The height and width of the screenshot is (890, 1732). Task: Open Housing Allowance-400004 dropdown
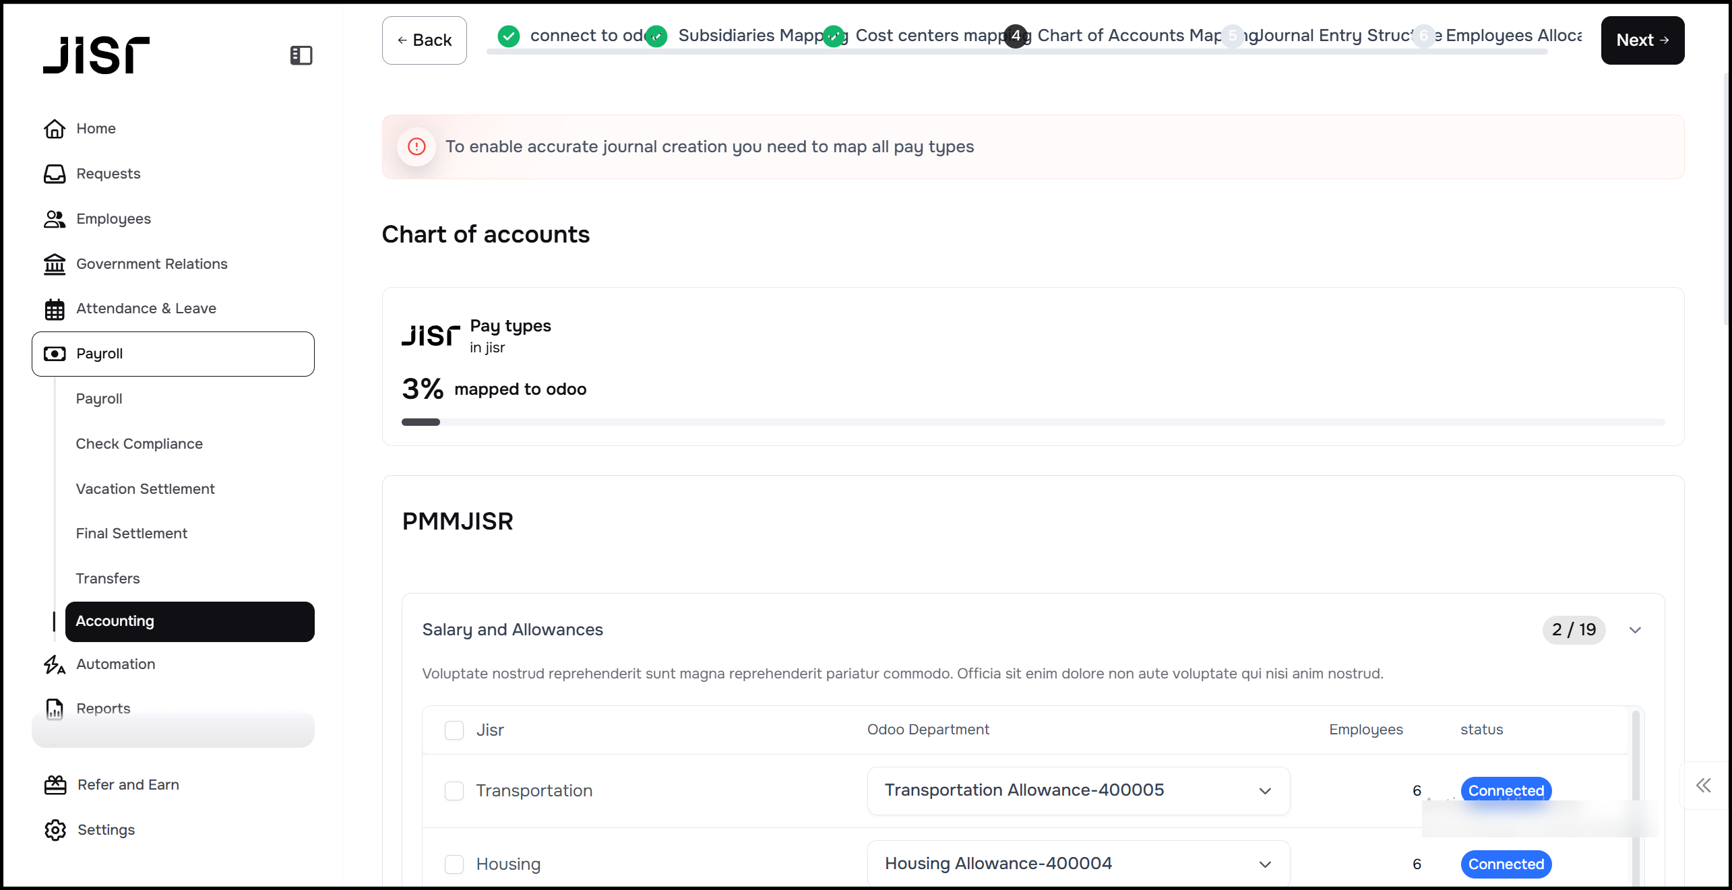pos(1078,864)
